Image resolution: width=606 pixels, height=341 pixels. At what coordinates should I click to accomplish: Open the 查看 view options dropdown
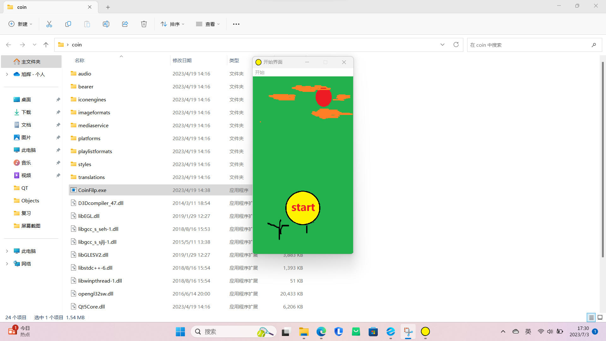(x=209, y=24)
